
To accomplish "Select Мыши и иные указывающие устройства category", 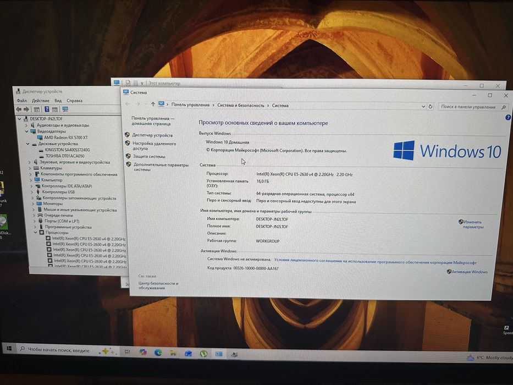I will (x=80, y=210).
